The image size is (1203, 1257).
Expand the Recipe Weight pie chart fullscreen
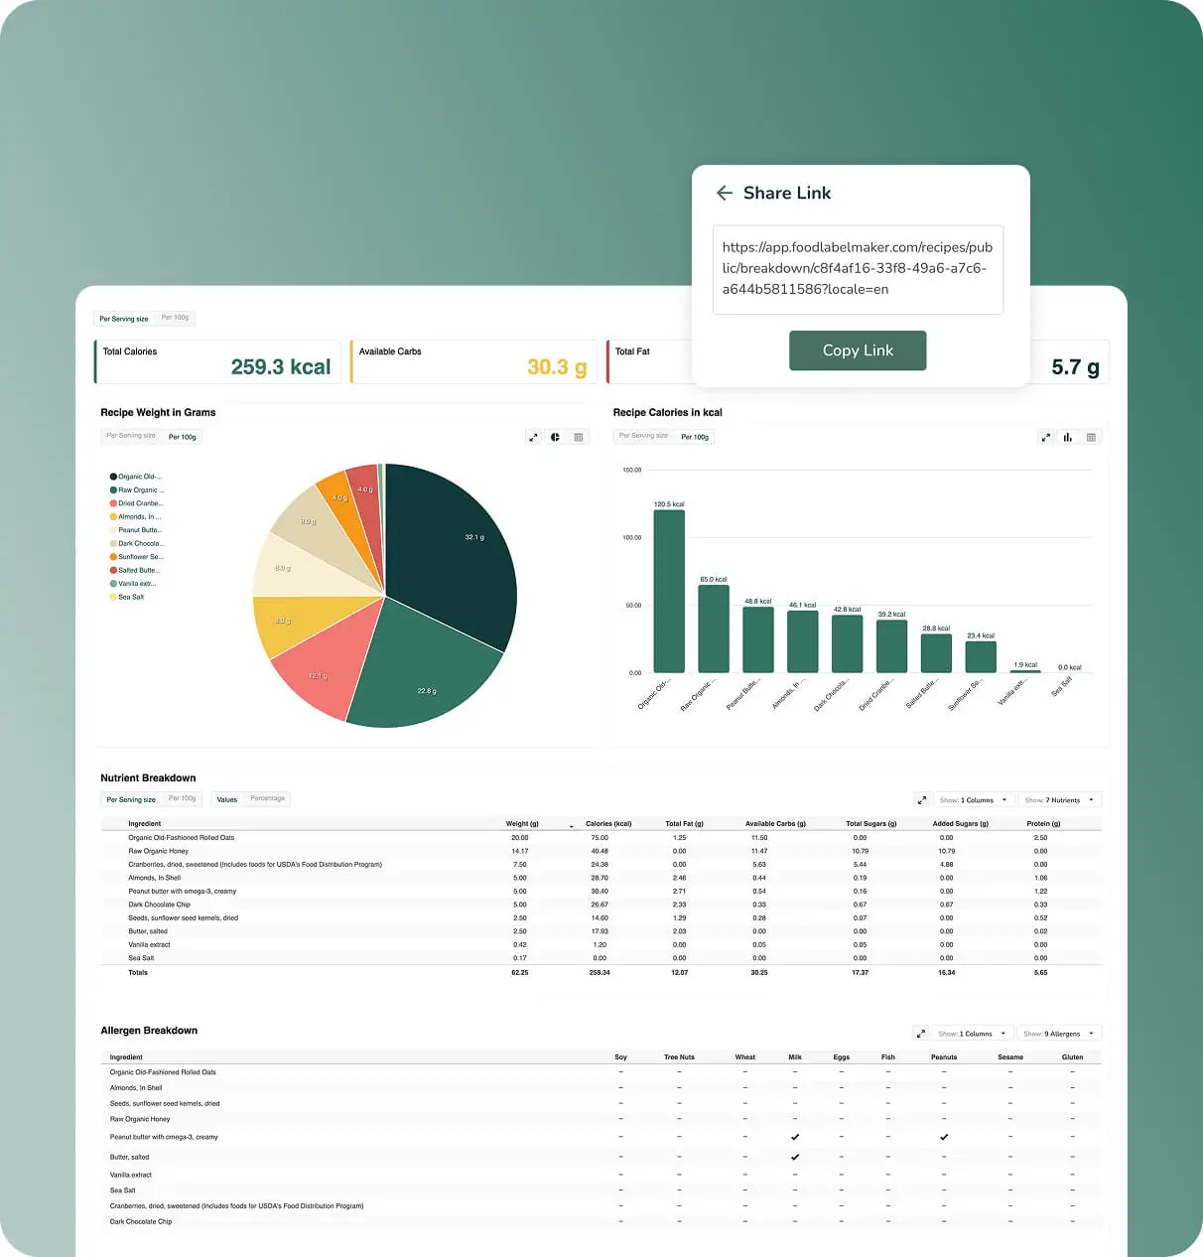tap(533, 437)
